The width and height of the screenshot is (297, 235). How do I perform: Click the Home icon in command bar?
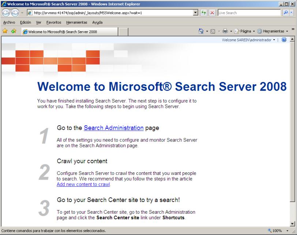201,31
